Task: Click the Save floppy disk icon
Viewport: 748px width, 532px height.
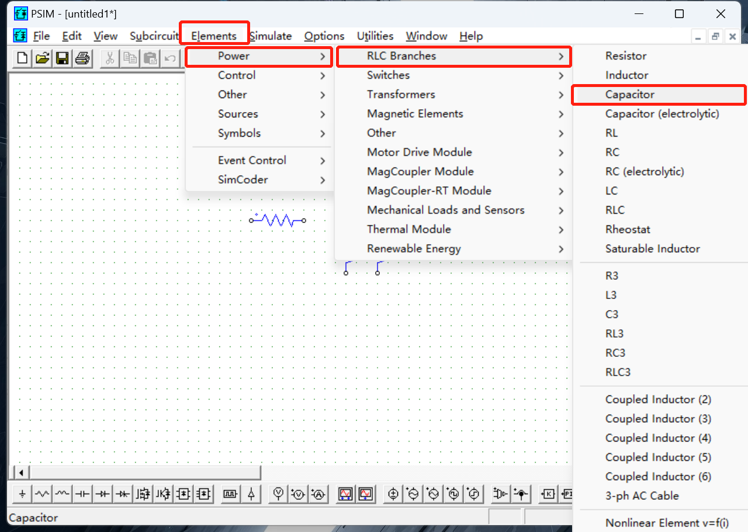Action: click(x=63, y=58)
